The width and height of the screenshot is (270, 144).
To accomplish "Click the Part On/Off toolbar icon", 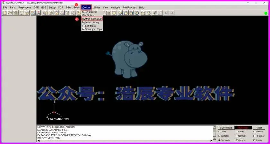I will [x=33, y=13].
